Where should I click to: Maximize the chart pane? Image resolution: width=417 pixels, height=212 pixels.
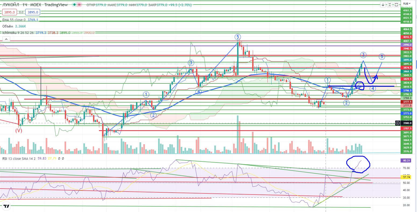397,5
